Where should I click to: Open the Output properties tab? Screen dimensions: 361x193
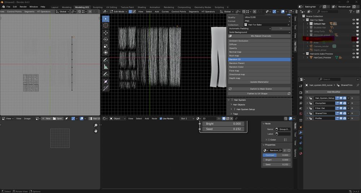point(301,98)
